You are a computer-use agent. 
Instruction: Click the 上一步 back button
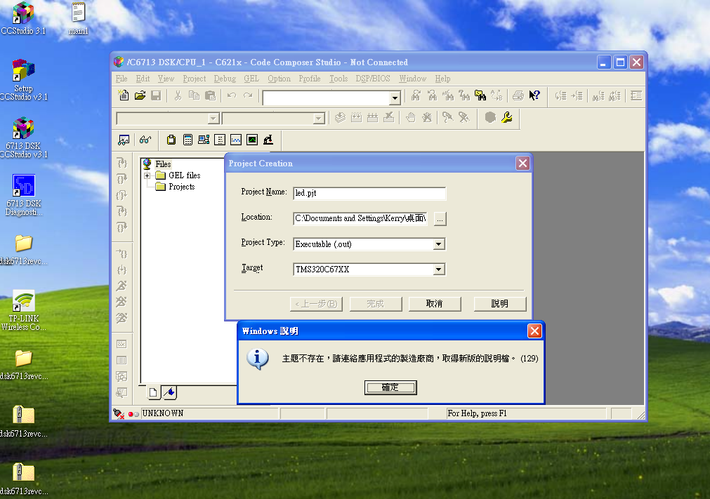(x=316, y=304)
